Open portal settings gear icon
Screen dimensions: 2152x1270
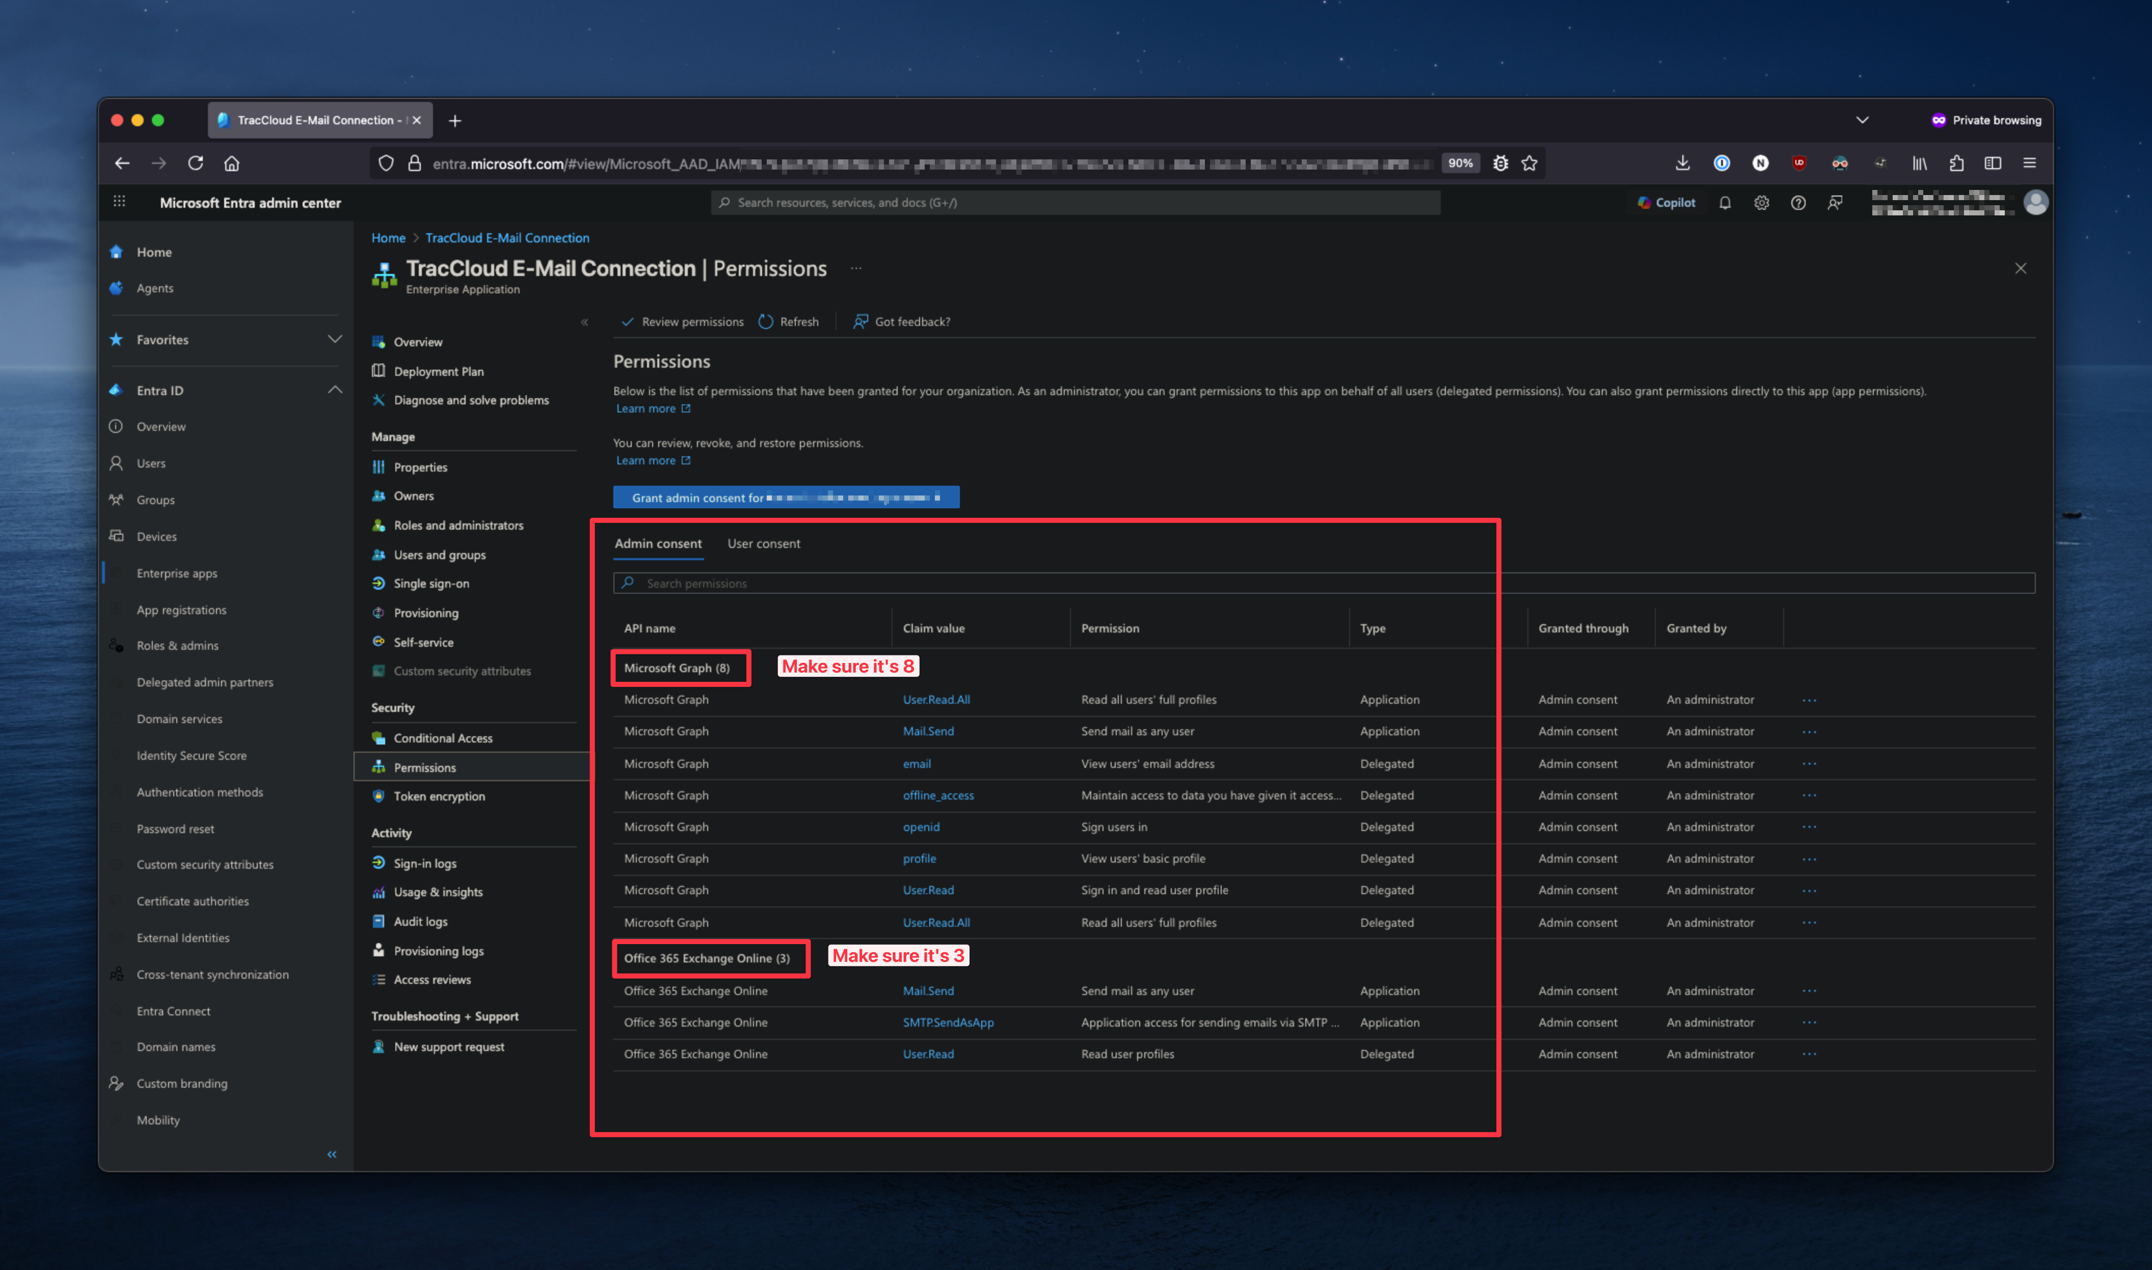pyautogui.click(x=1761, y=203)
